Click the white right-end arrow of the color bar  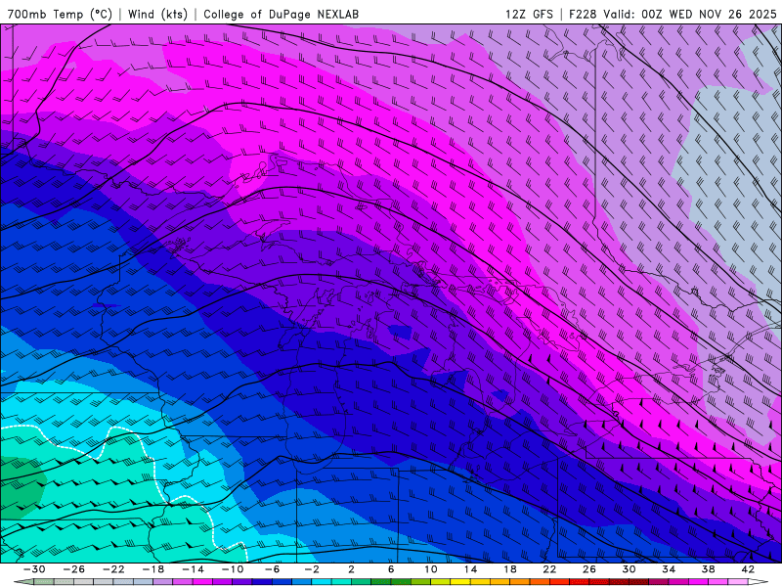pyautogui.click(x=759, y=582)
